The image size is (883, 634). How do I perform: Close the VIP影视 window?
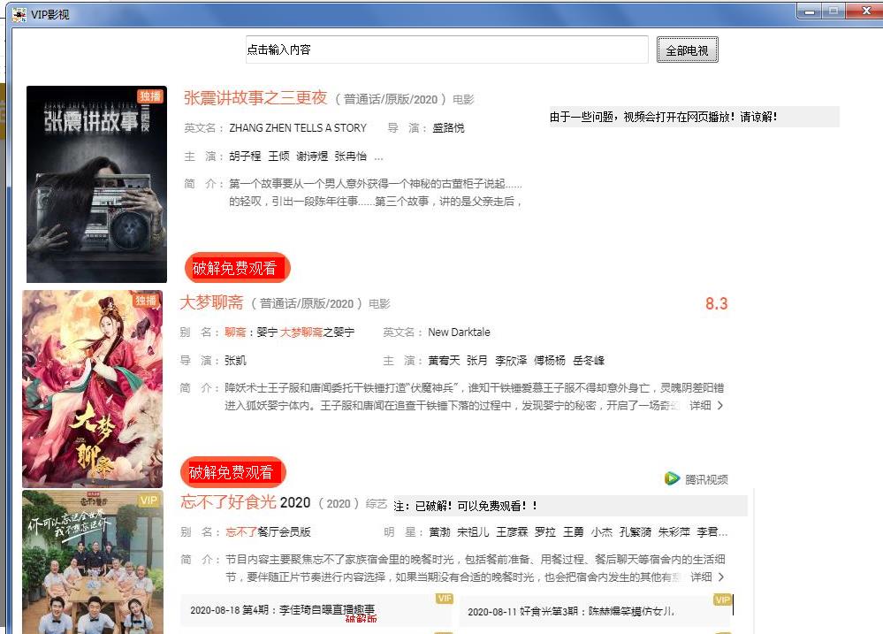(x=866, y=11)
